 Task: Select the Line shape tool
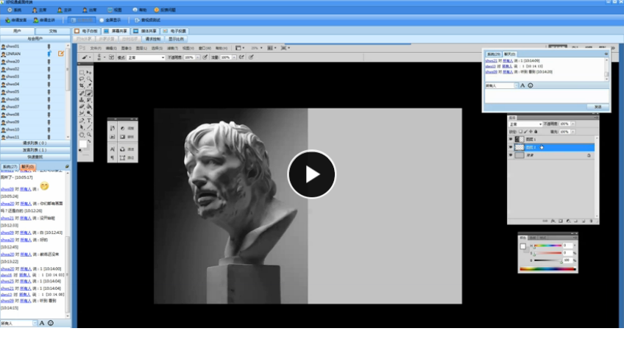click(x=89, y=127)
